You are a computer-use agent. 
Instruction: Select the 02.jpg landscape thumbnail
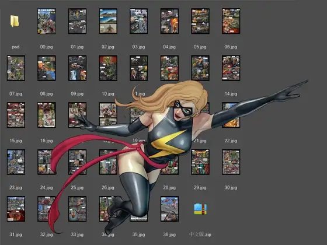coord(108,21)
